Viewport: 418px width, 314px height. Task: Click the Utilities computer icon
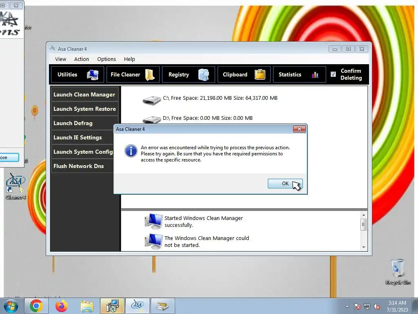(x=93, y=75)
